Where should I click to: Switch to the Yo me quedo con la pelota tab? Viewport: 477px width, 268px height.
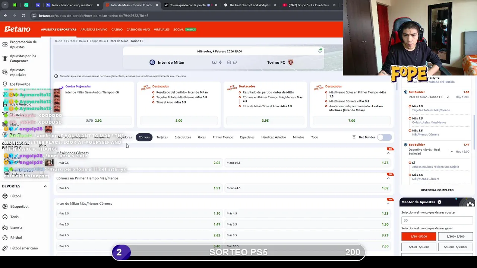190,5
